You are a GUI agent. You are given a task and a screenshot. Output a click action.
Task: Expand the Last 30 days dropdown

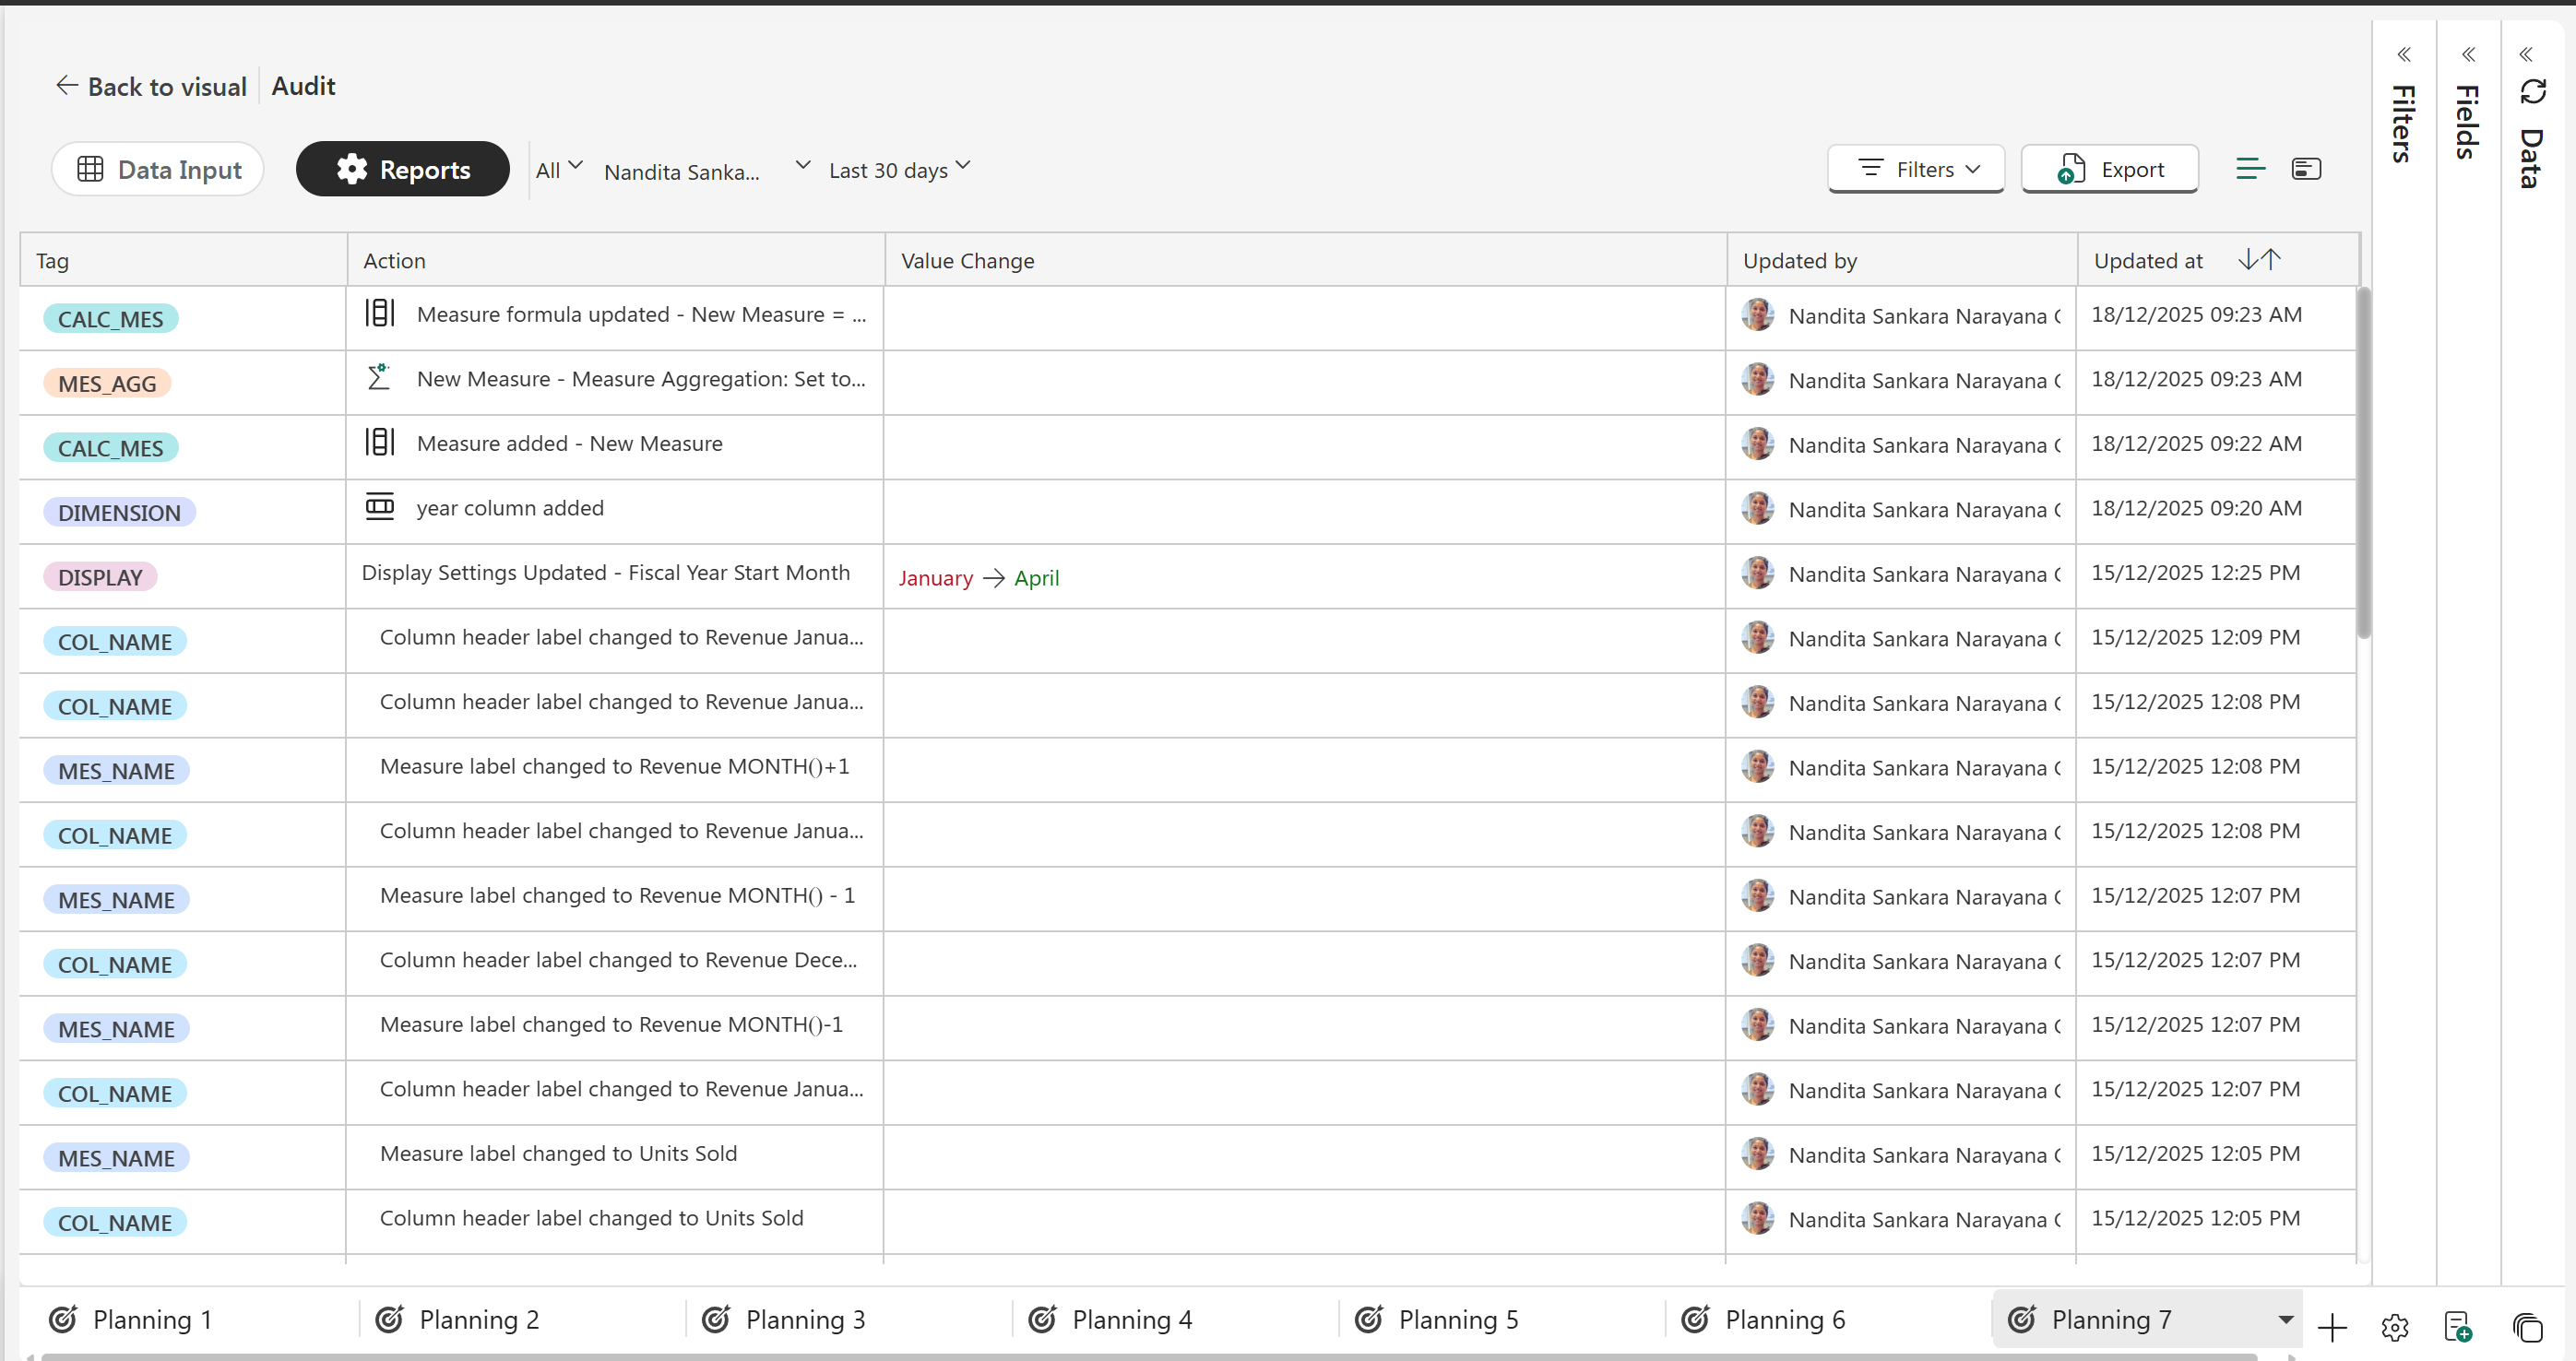click(899, 169)
